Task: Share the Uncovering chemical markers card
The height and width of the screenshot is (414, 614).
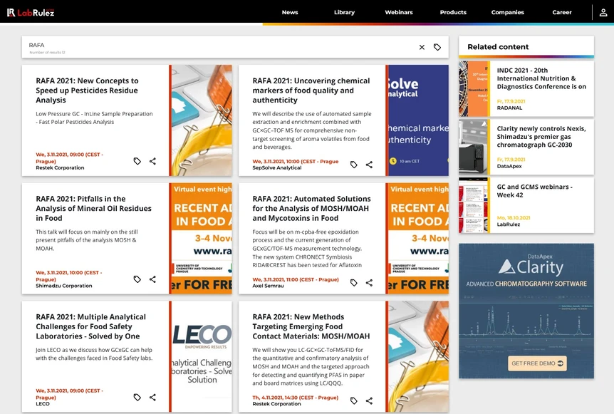Action: point(369,165)
